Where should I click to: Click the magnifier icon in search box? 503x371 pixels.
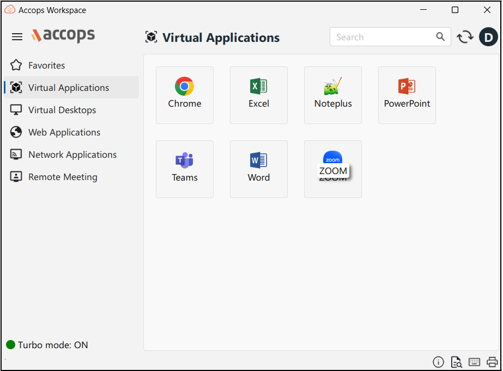coord(440,37)
